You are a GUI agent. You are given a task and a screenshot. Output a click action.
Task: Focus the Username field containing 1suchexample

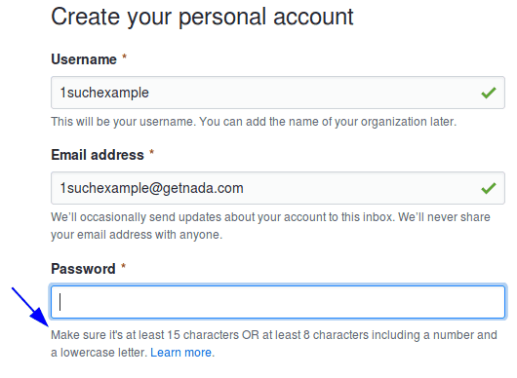[278, 93]
